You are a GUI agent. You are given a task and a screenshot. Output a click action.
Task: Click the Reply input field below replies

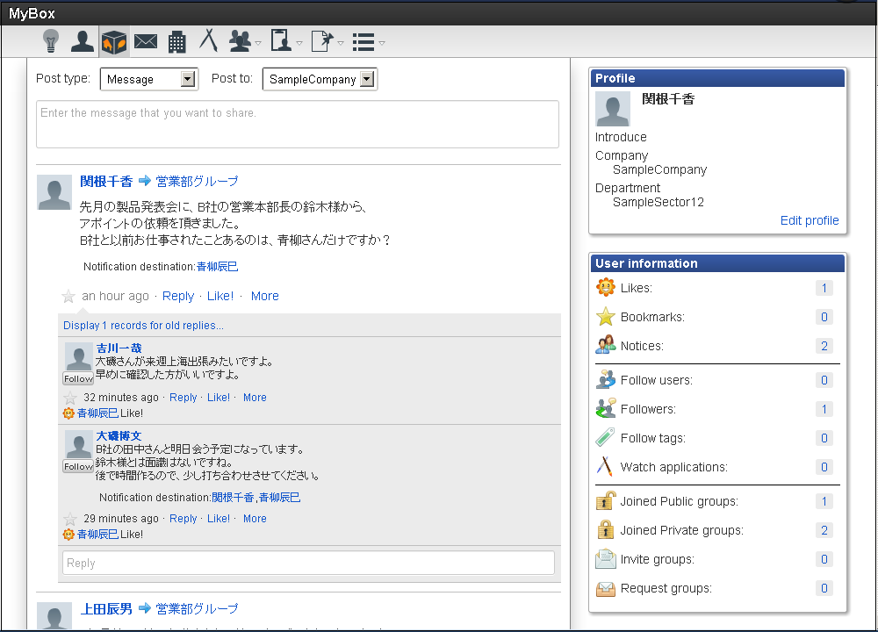click(x=308, y=563)
